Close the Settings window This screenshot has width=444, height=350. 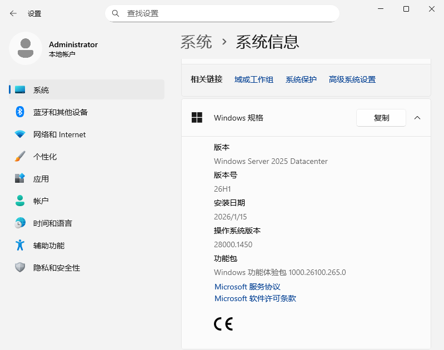point(432,9)
